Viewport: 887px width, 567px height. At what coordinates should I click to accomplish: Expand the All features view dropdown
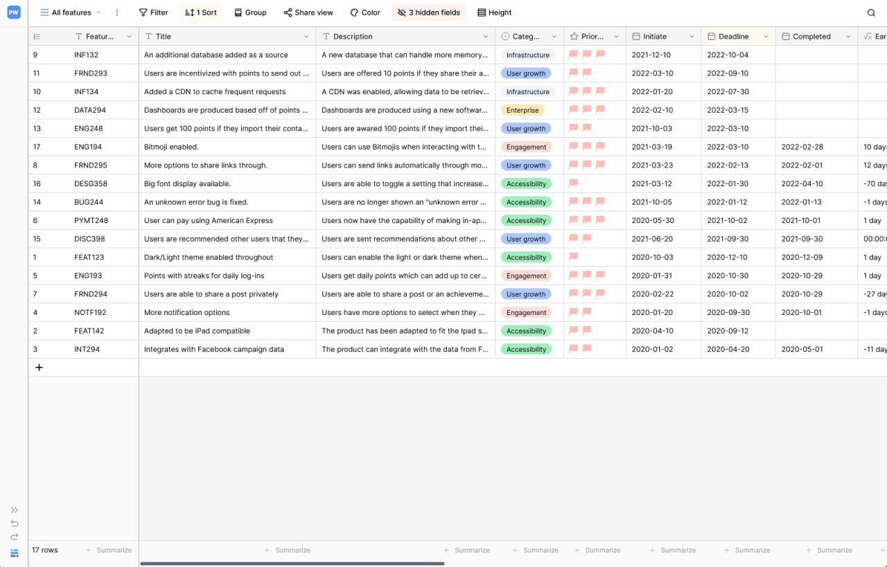(70, 12)
